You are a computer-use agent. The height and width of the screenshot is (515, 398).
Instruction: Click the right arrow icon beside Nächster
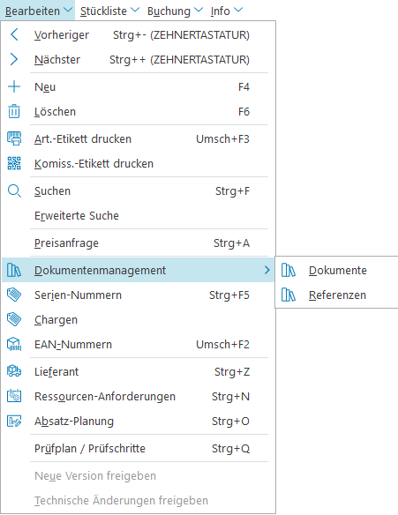point(14,59)
